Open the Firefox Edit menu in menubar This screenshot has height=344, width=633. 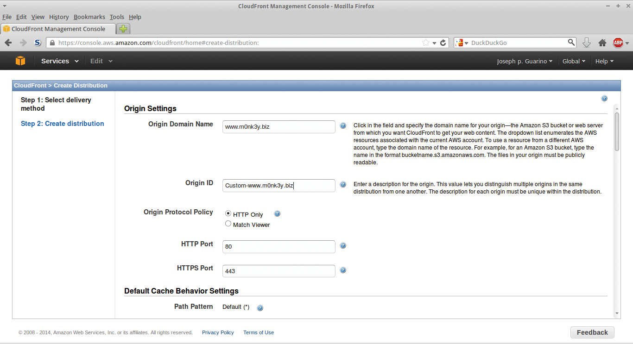[x=21, y=17]
